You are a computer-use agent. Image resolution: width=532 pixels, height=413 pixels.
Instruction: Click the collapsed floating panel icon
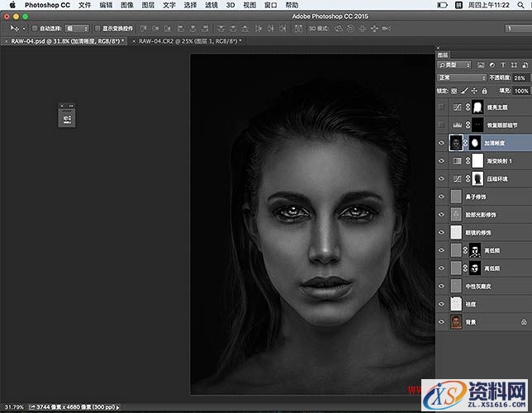coord(69,118)
